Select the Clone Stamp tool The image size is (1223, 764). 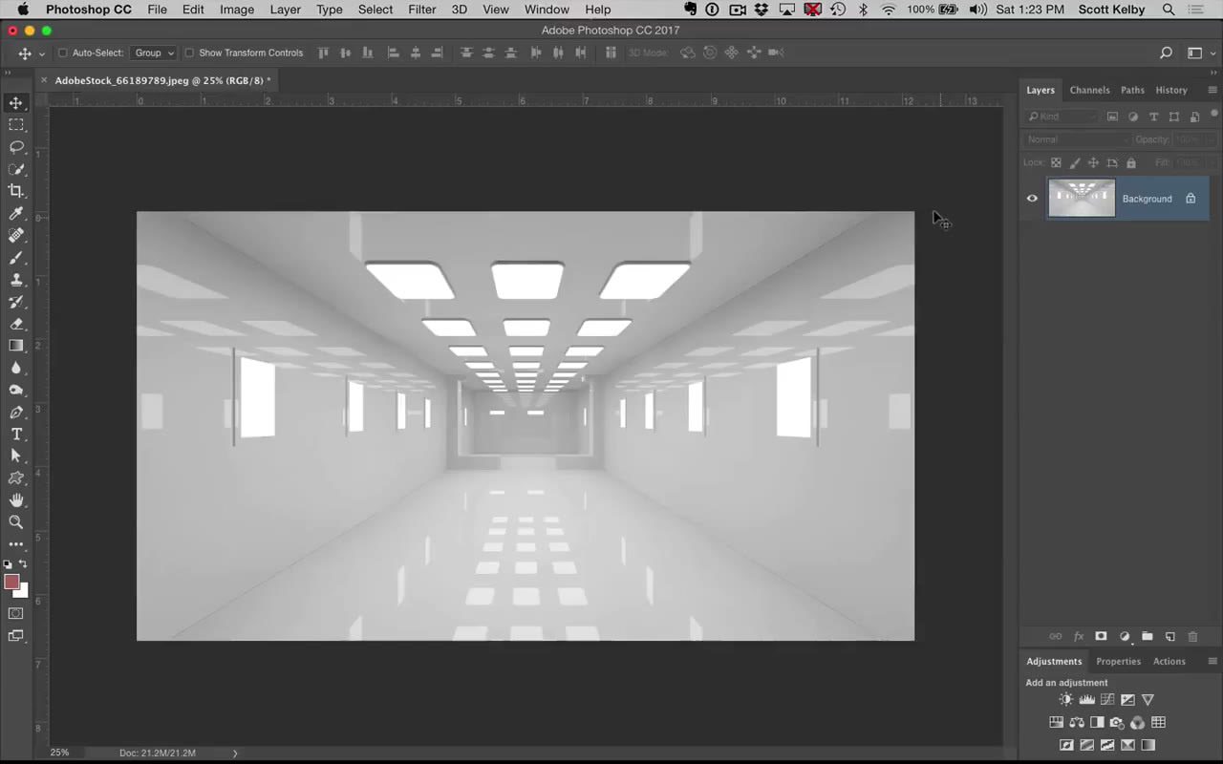pos(16,279)
